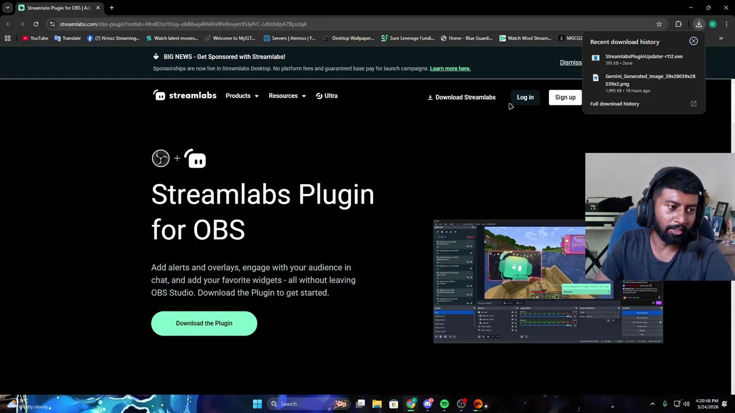Open the Servers Aternos bookmark
The image size is (735, 413).
point(289,38)
